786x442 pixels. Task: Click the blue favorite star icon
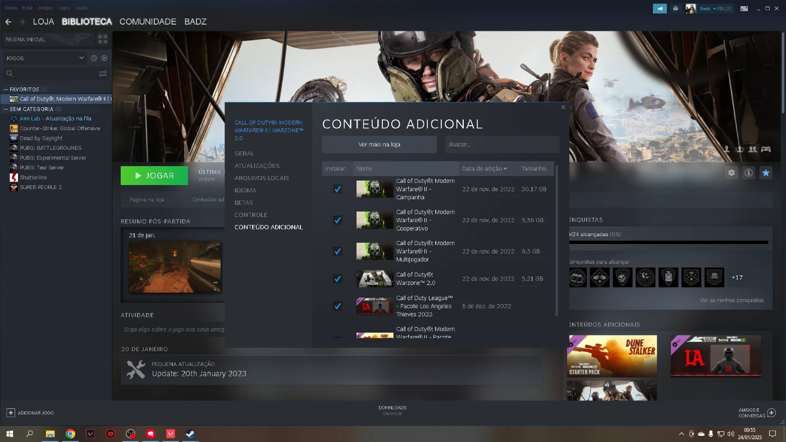pos(765,173)
